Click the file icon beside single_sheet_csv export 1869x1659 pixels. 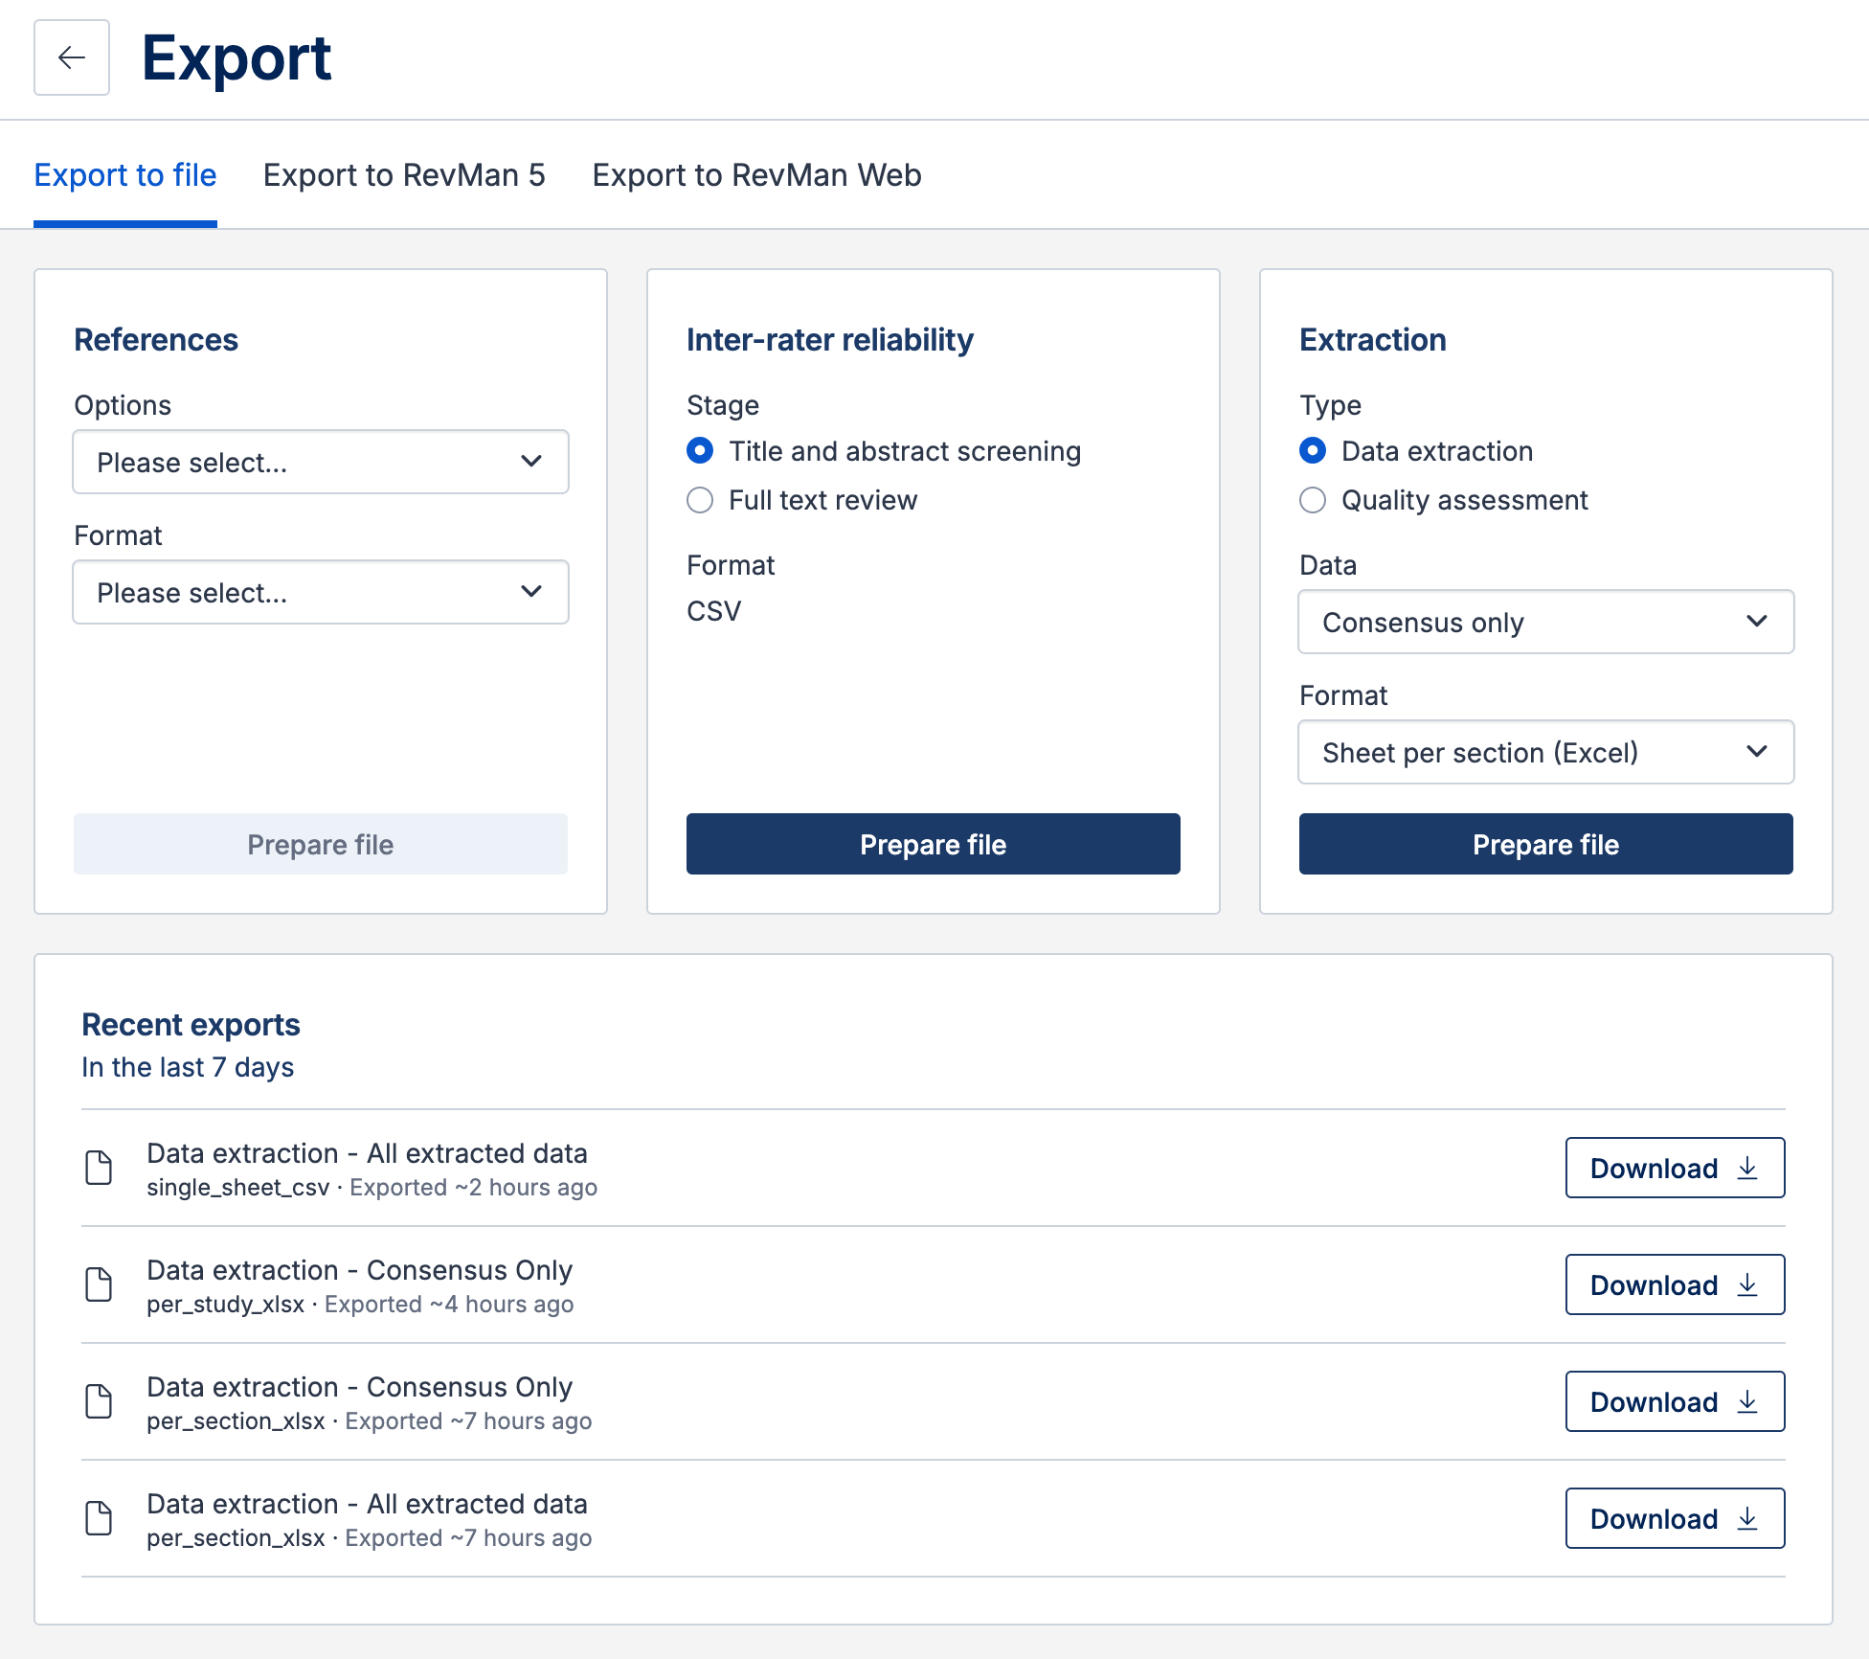pyautogui.click(x=100, y=1169)
